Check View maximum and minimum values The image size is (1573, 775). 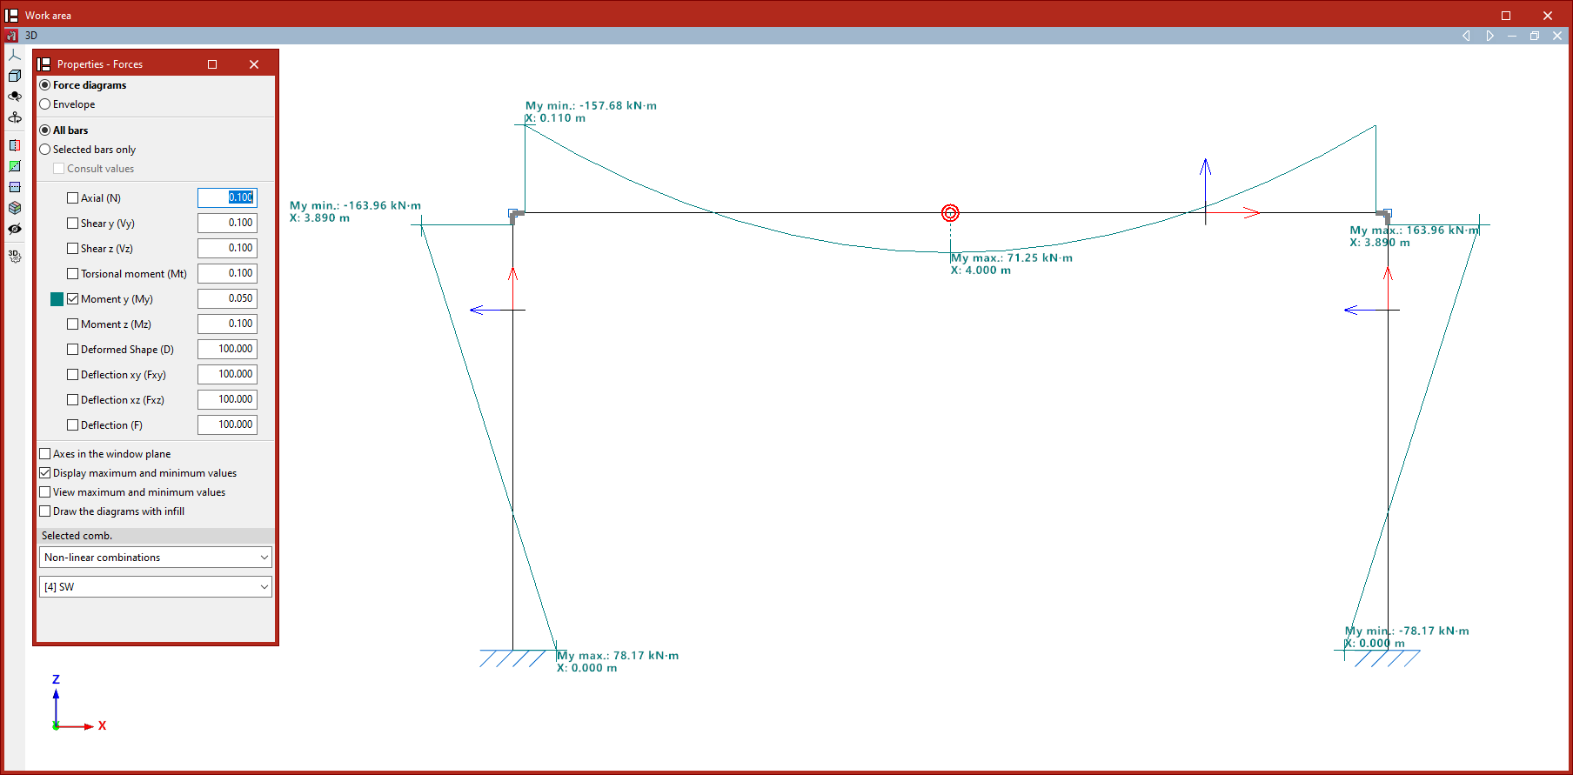(x=45, y=492)
